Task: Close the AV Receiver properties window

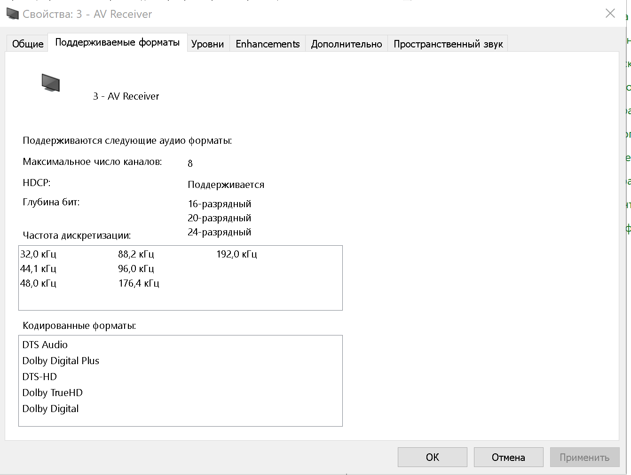Action: click(610, 14)
